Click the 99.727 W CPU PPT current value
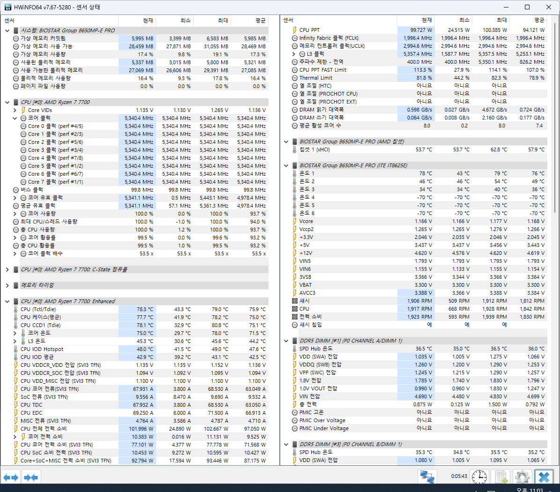The height and width of the screenshot is (492, 560). click(x=421, y=30)
